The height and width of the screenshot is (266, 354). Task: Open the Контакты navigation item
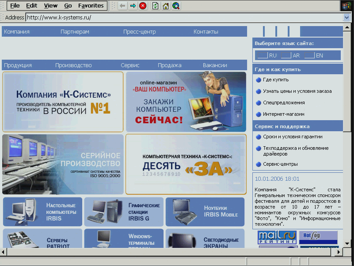tap(206, 32)
